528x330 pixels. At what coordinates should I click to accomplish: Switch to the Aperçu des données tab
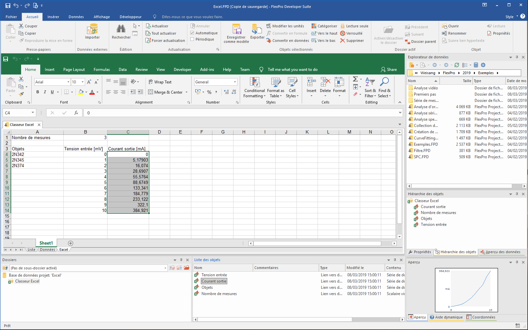[x=500, y=252]
